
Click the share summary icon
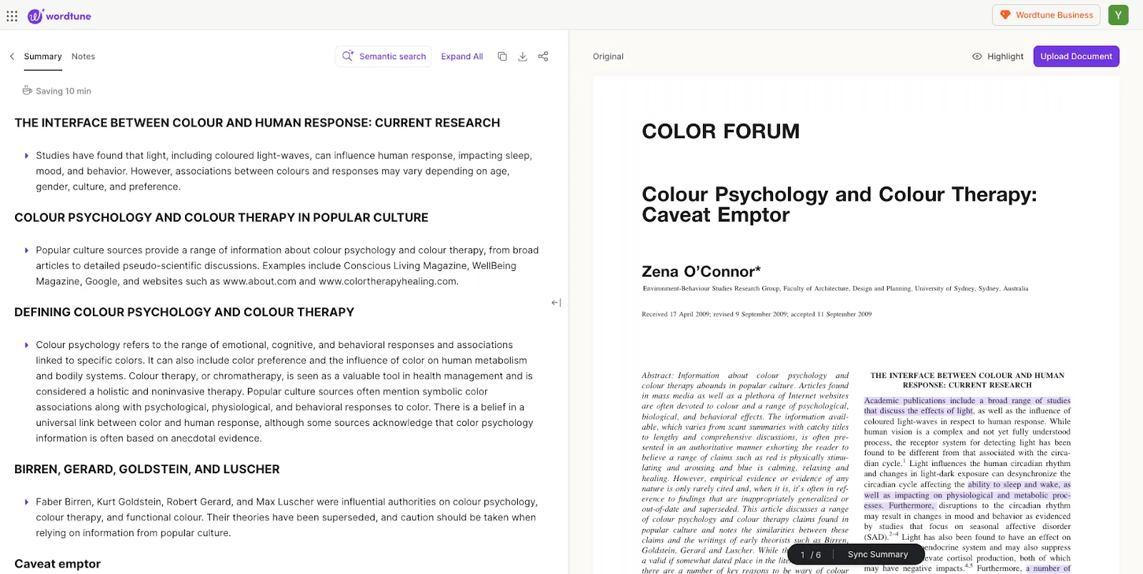point(543,56)
